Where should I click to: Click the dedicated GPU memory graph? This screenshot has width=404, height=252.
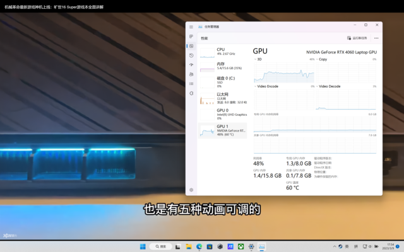[315, 125]
